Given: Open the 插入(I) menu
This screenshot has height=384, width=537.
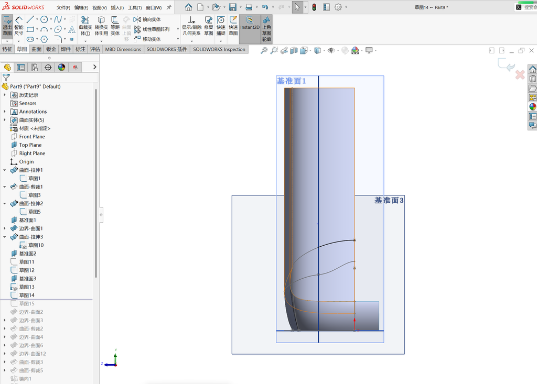Looking at the screenshot, I should point(117,7).
